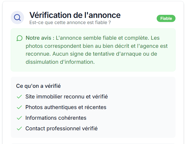Viewport: 186px width, 144px height.
Task: Click the line starting with photos correspondent
Action: tap(97, 46)
